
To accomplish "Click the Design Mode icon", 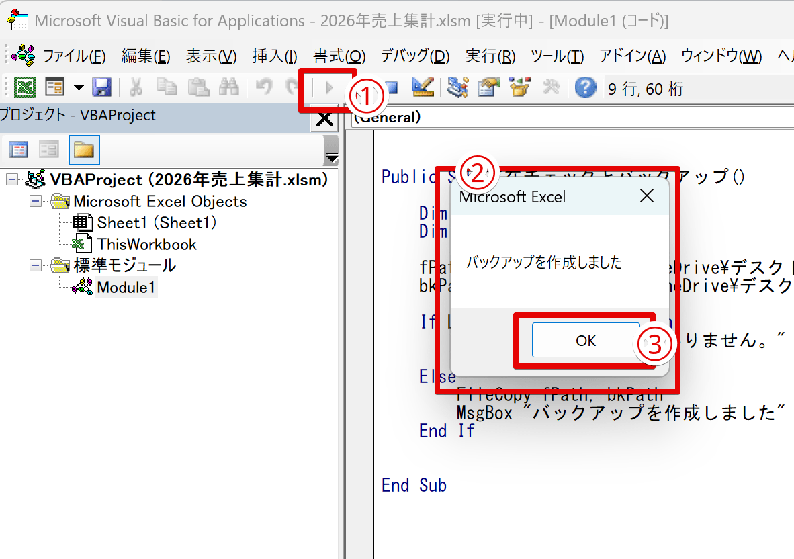I will (x=423, y=88).
